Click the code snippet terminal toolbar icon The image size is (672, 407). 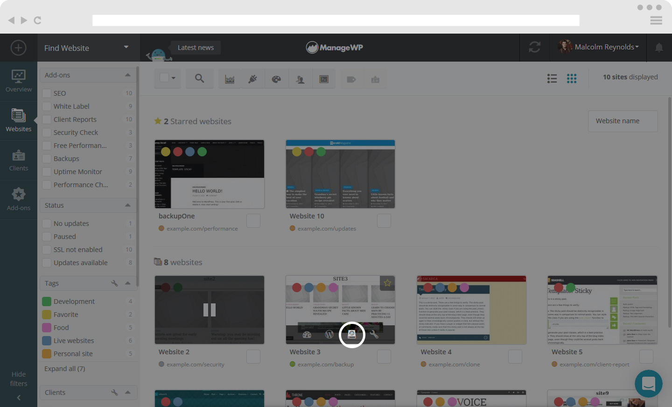pyautogui.click(x=324, y=79)
